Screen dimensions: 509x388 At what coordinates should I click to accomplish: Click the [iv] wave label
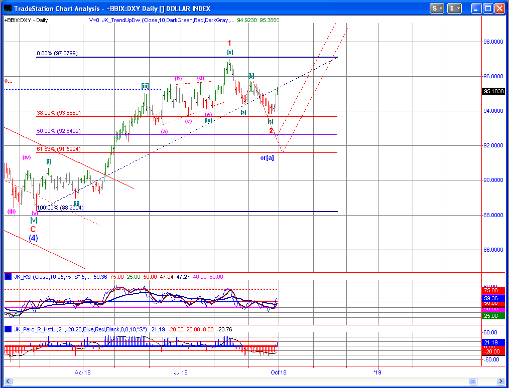pyautogui.click(x=208, y=121)
